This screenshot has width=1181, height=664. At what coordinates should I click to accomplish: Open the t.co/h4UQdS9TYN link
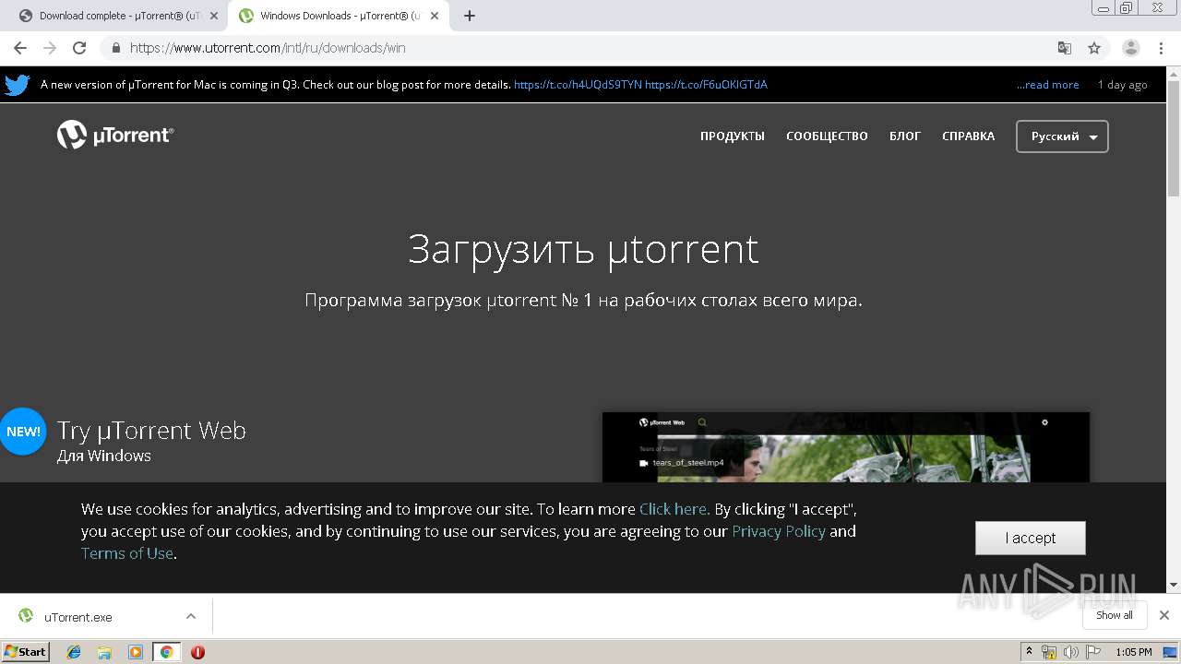click(578, 85)
